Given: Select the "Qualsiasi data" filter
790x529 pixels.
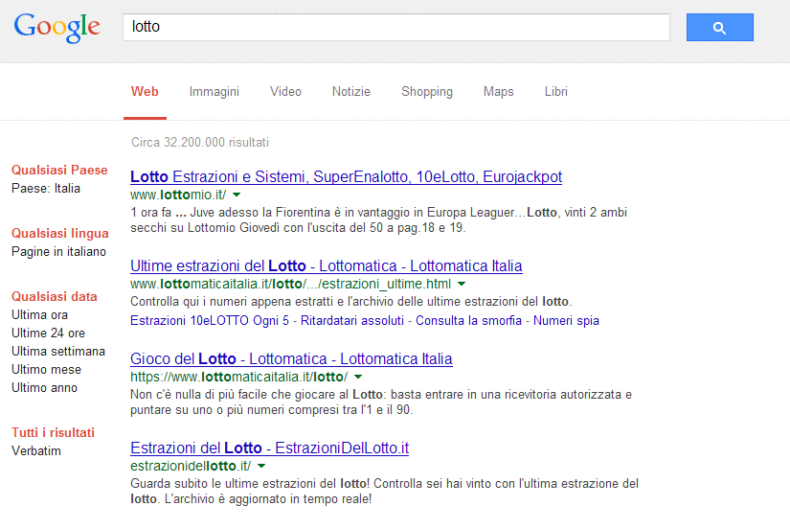Looking at the screenshot, I should pos(55,296).
